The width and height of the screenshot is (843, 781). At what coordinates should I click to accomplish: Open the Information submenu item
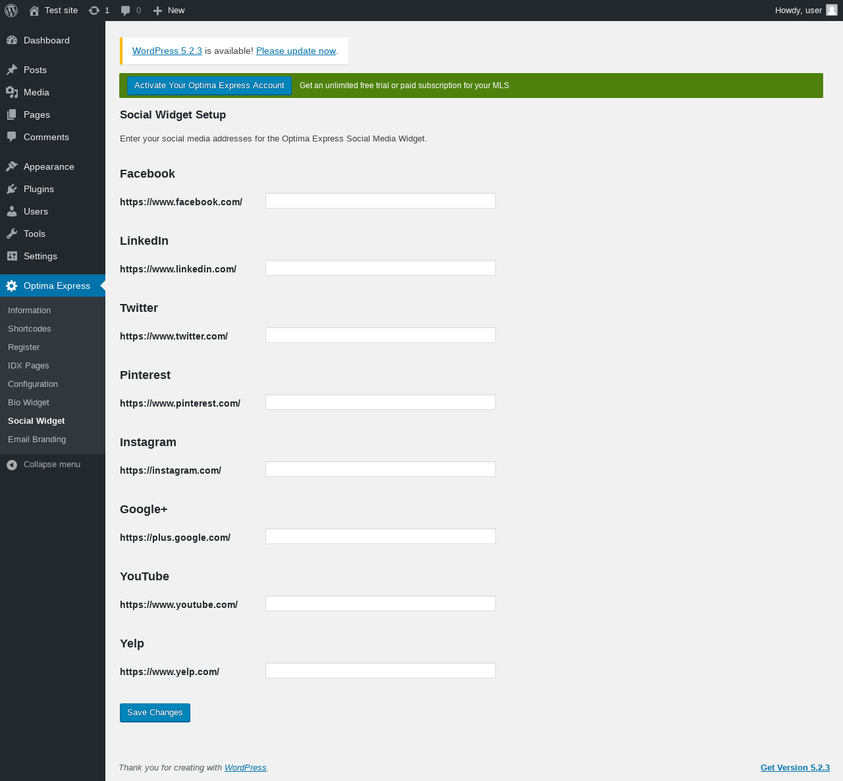(53, 311)
